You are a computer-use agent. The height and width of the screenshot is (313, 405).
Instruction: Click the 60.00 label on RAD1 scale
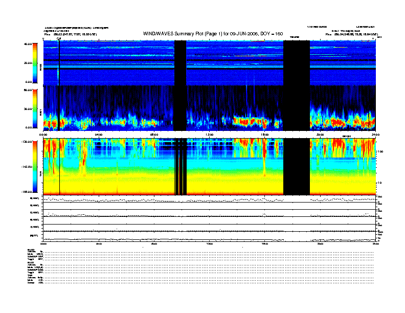28,90
